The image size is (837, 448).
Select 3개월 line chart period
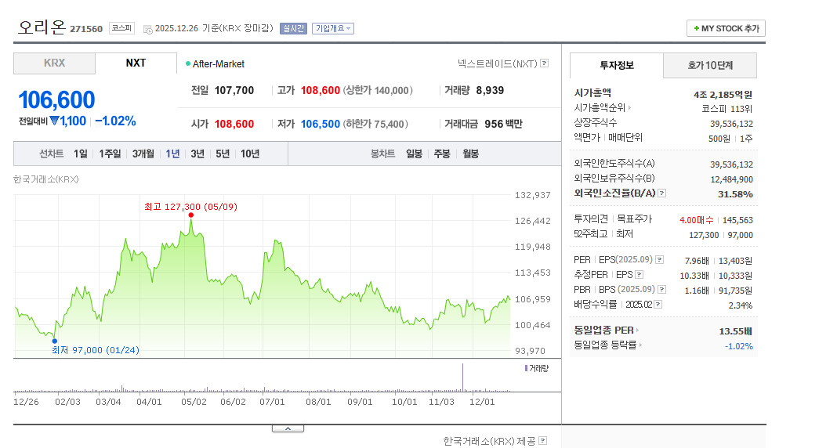(143, 154)
